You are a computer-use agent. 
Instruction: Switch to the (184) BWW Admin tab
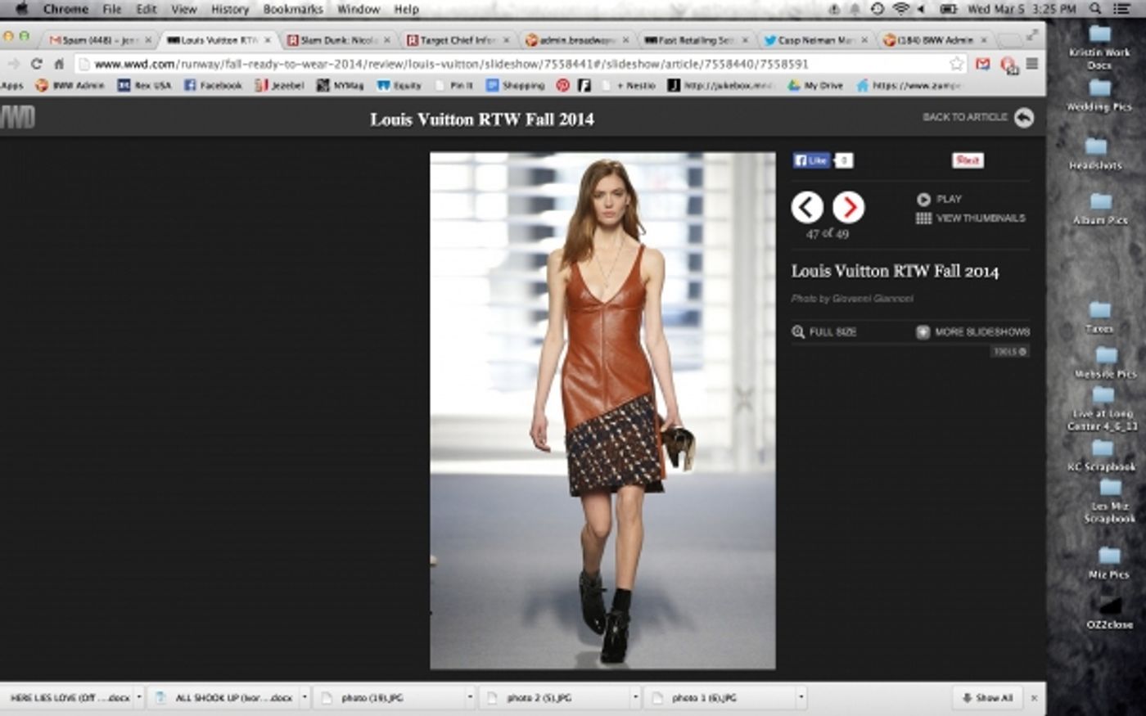935,40
